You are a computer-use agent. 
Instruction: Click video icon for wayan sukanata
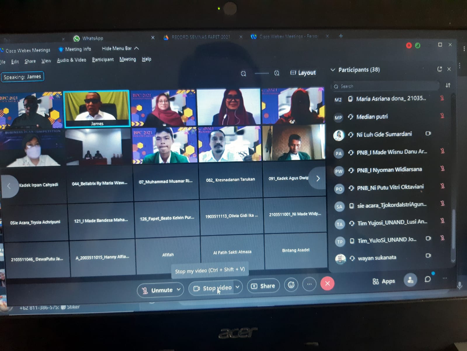click(428, 256)
